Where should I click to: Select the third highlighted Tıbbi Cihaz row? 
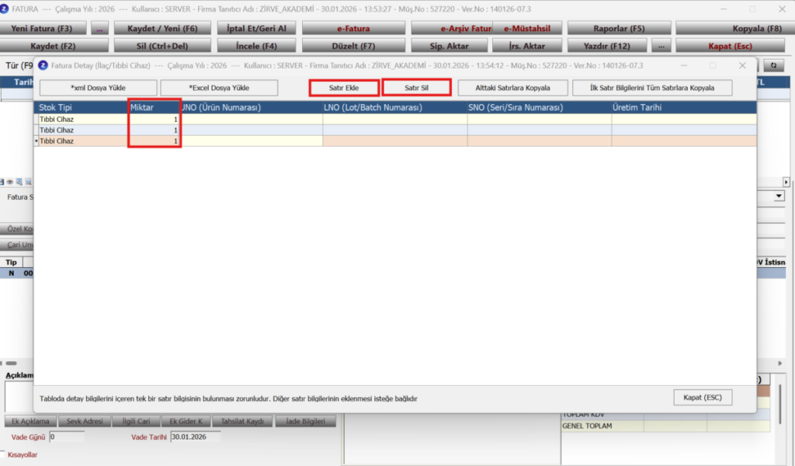pyautogui.click(x=395, y=141)
